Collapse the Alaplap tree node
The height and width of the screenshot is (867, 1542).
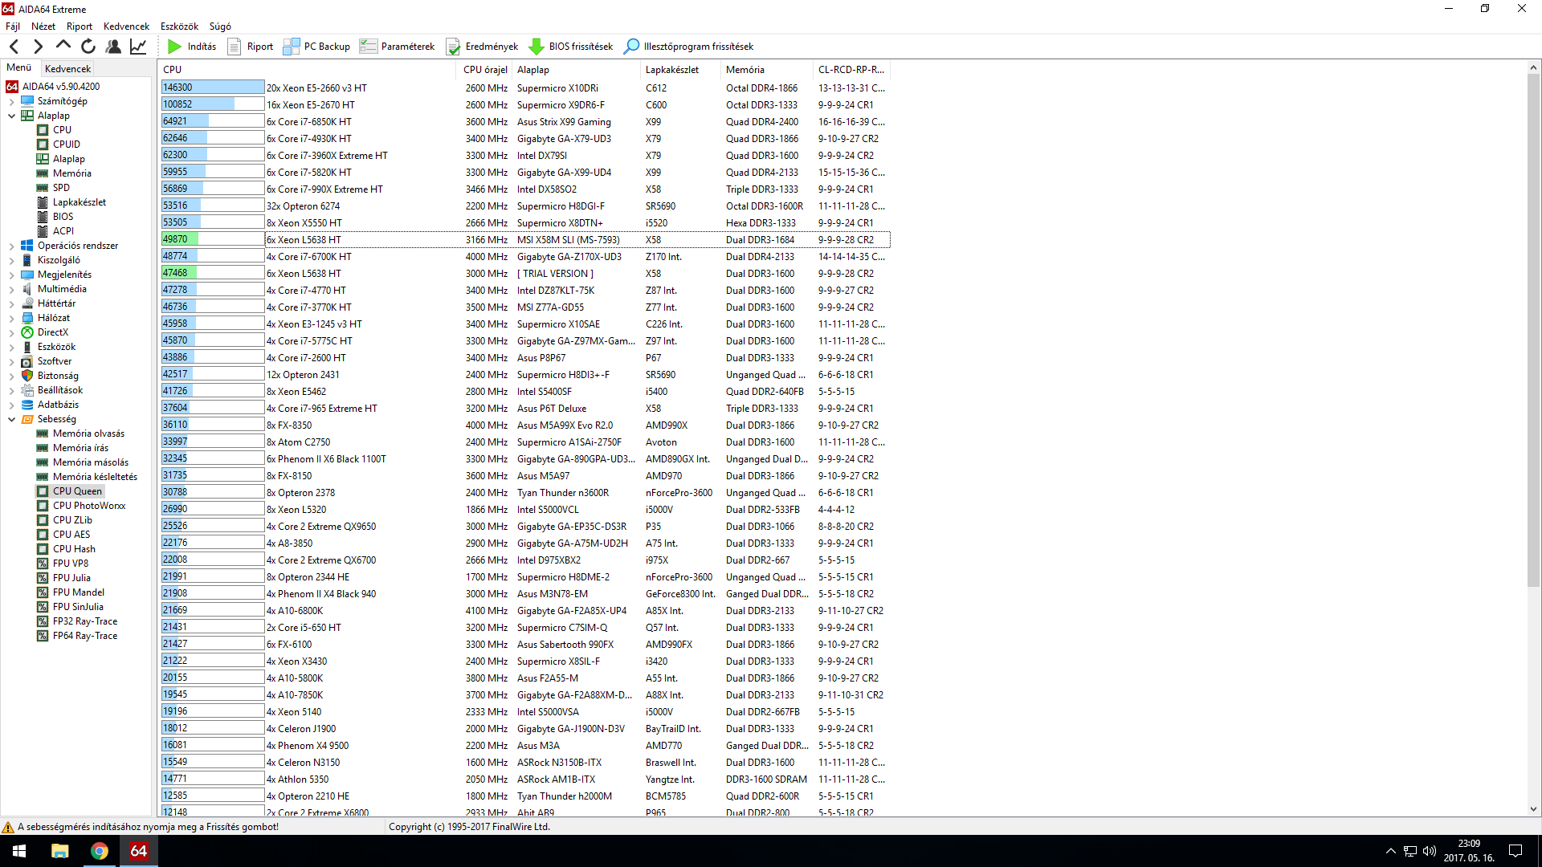point(11,116)
